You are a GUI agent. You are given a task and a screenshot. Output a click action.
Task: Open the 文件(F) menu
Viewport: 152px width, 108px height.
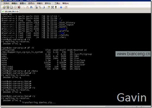[6, 3]
